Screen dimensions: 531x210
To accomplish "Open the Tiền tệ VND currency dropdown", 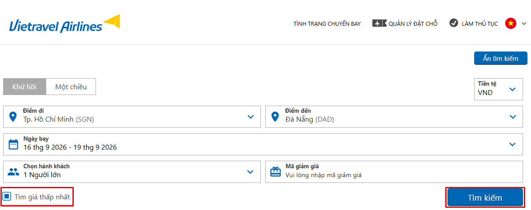I will tap(498, 89).
